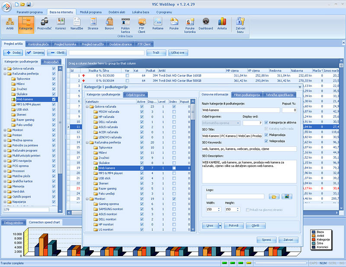
Task: Click the green status indicator next to the yellow one
Action: 241,263
